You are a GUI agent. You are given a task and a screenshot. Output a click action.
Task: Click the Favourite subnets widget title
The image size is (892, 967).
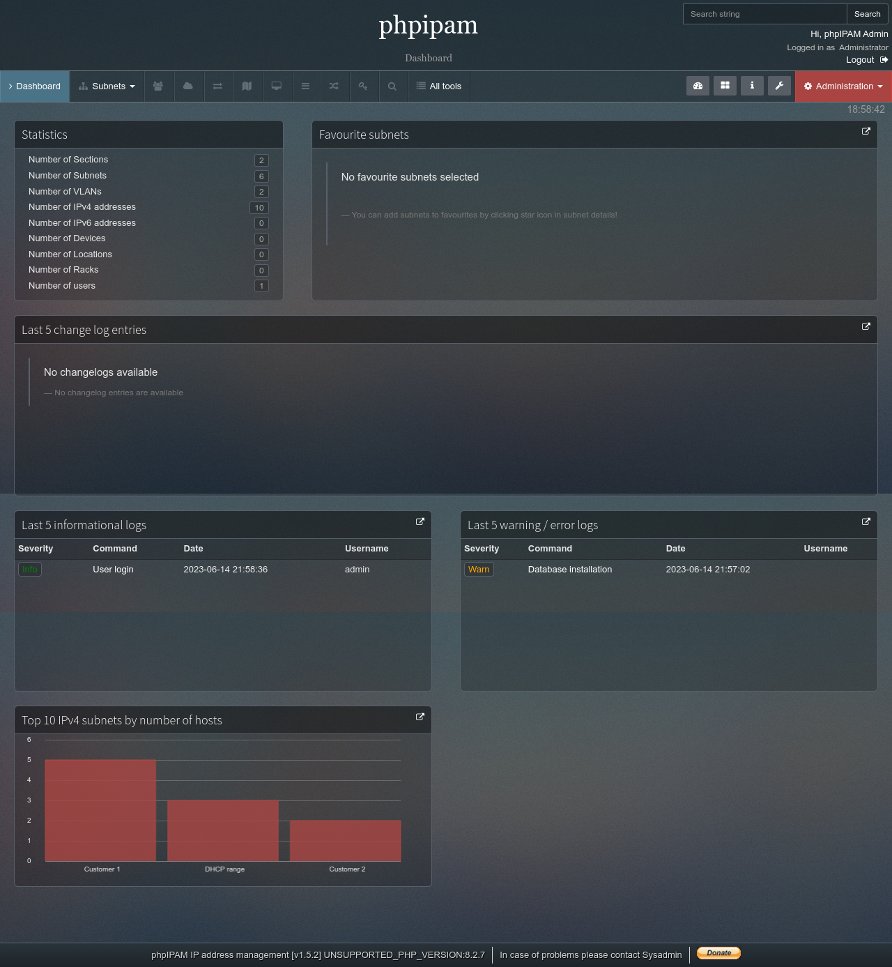[x=364, y=135]
